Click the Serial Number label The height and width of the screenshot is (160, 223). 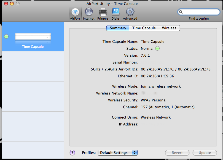[125, 62]
